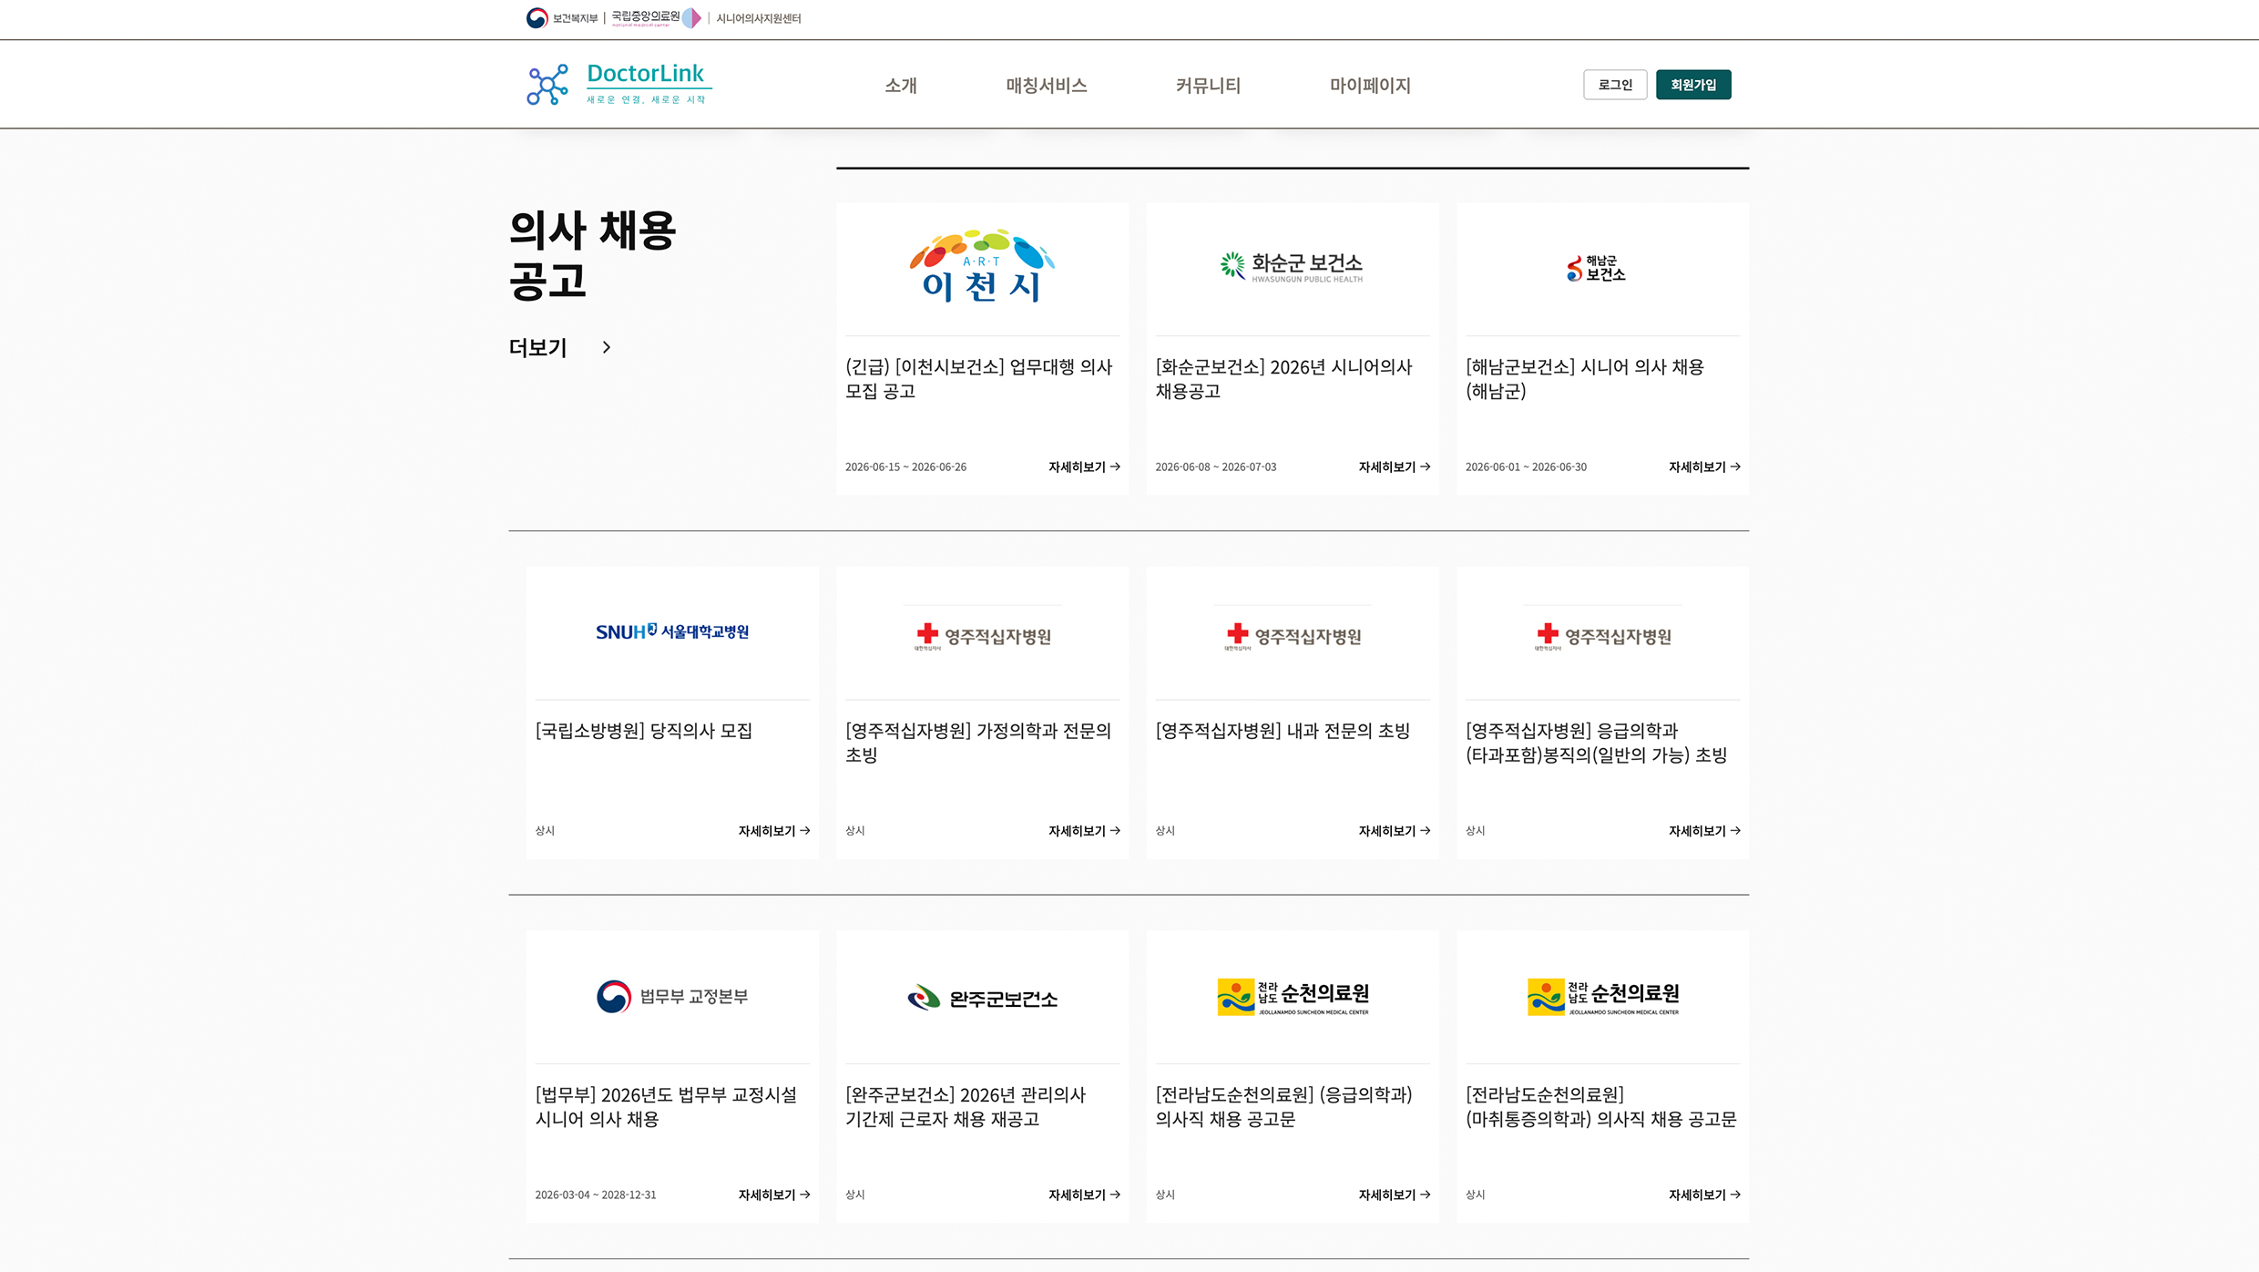The image size is (2259, 1272).
Task: Open 시니어의사지원센터 link in top bar
Action: (x=758, y=18)
